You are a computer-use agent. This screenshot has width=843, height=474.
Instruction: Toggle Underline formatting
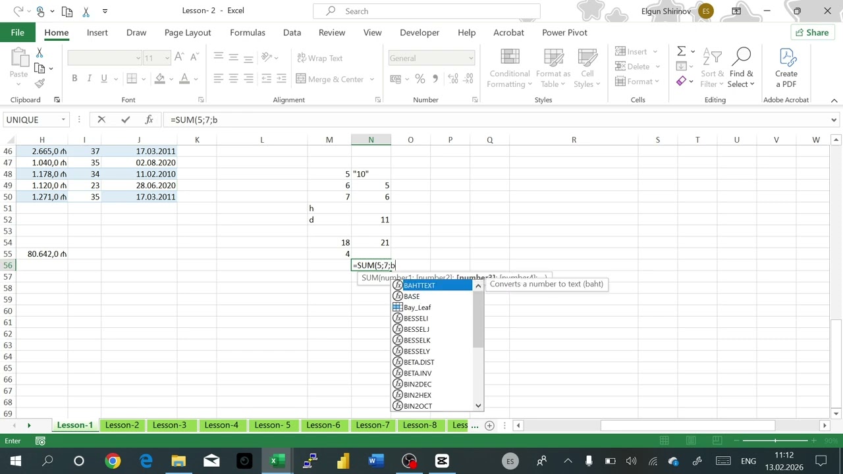tap(104, 79)
